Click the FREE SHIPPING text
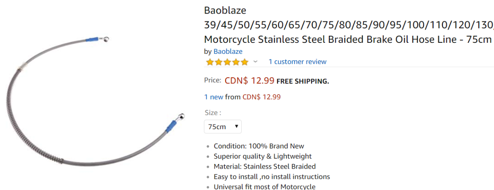Viewport: 494px width, 190px height. coord(303,81)
